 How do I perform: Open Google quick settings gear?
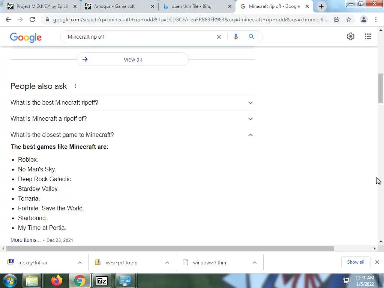click(351, 36)
